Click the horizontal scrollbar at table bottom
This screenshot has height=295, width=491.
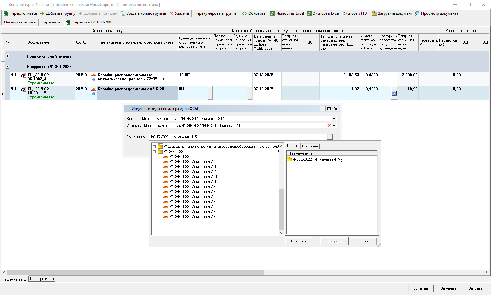coord(135,272)
